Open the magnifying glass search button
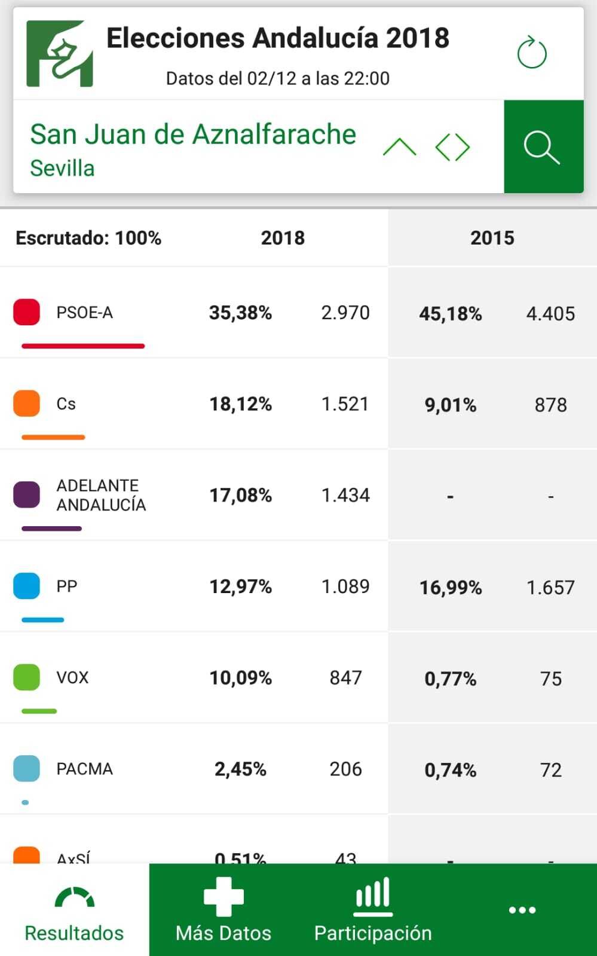The width and height of the screenshot is (597, 956). point(543,147)
